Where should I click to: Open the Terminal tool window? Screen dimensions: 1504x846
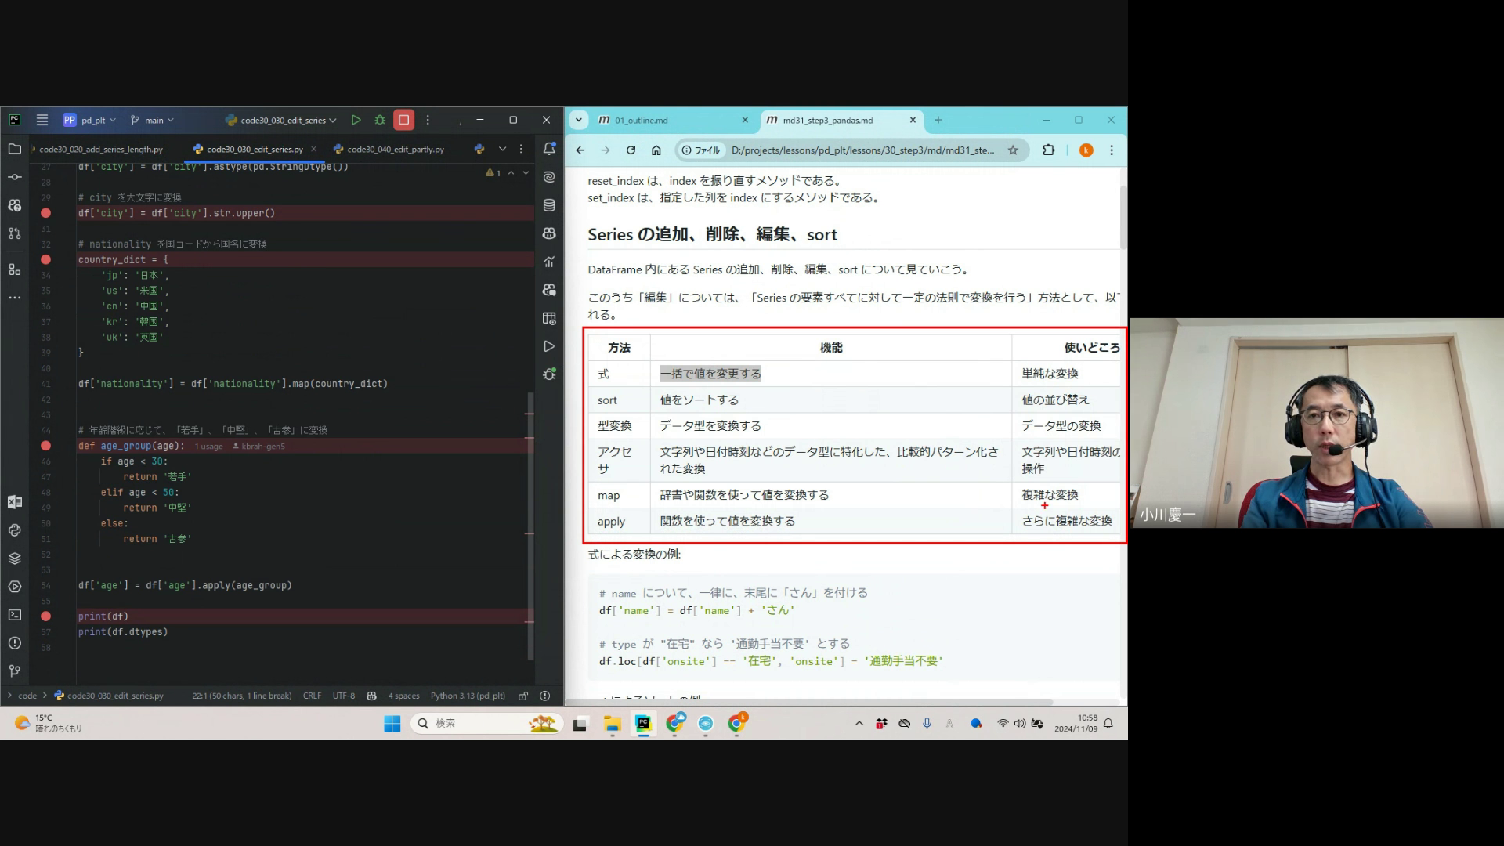14,615
